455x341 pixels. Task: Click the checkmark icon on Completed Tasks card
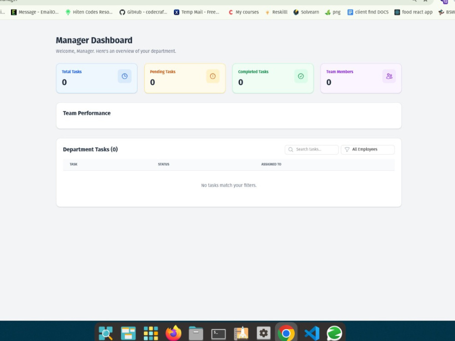(301, 76)
